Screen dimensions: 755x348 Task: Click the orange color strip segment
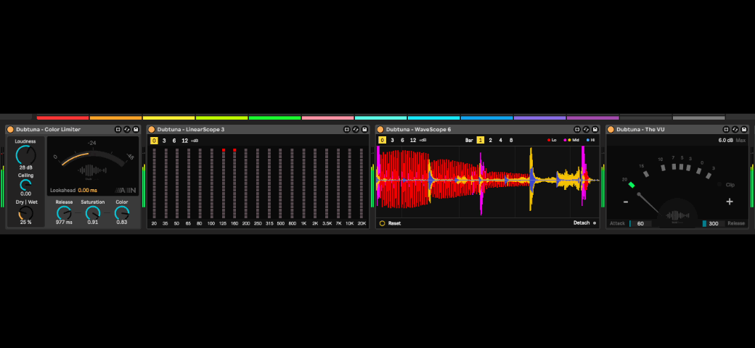click(115, 117)
